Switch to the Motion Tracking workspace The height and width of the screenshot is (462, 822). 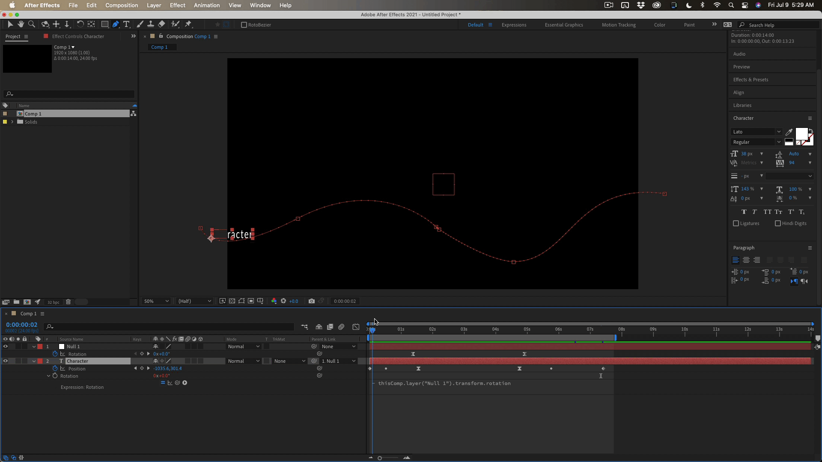(618, 25)
